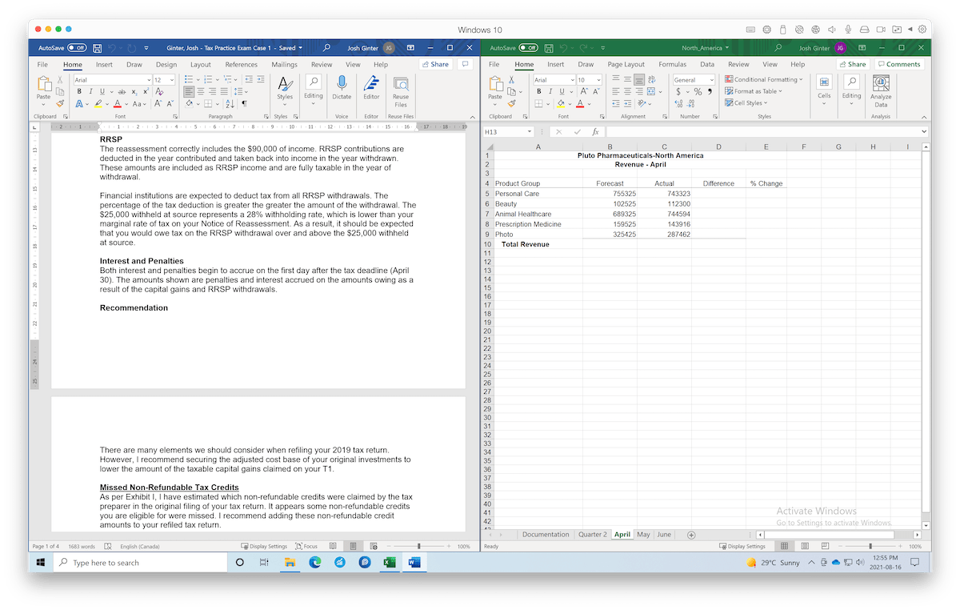This screenshot has height=610, width=960.
Task: Open the Mailings tab in Word
Action: click(x=284, y=65)
